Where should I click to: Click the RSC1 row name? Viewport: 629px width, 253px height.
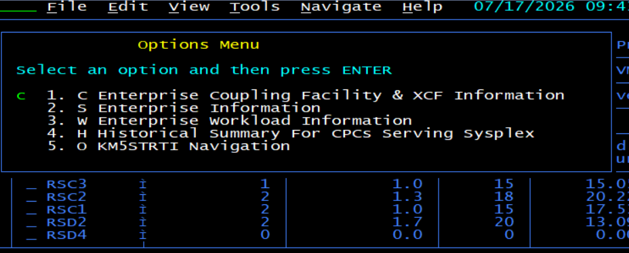click(x=66, y=210)
